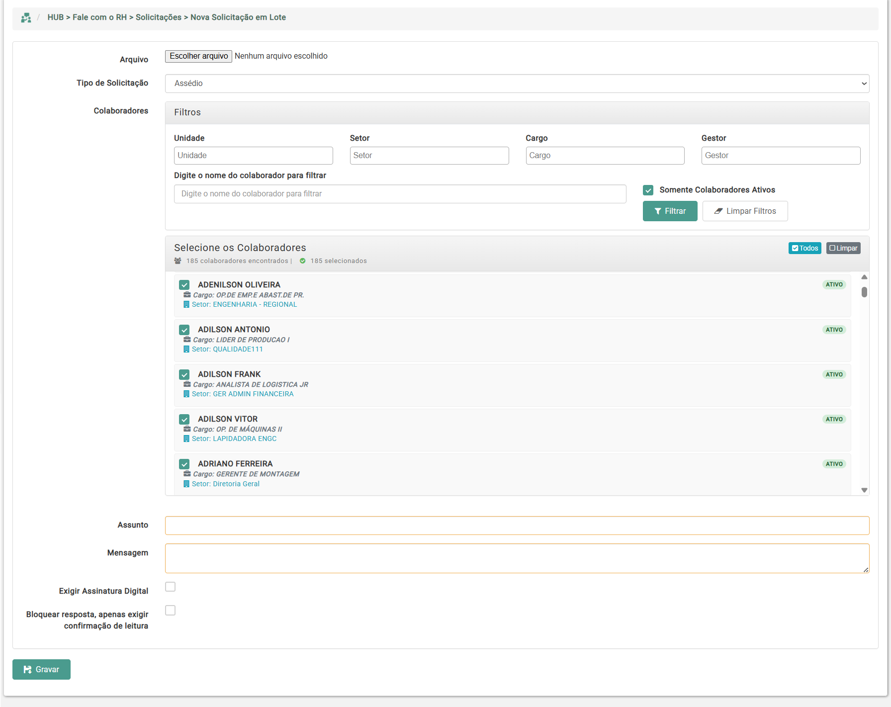Enable Exigir Assinatura Digital checkbox

(x=171, y=587)
